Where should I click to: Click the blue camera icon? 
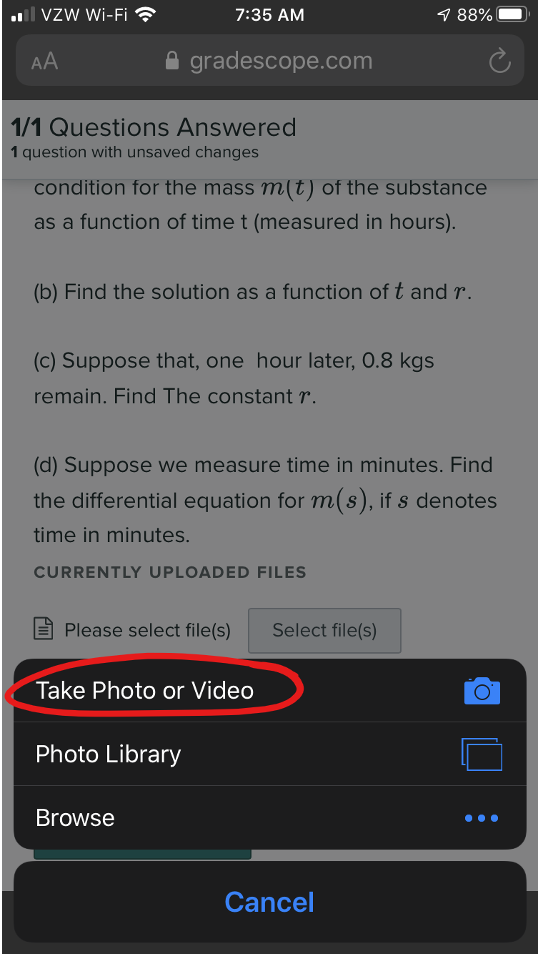tap(482, 691)
